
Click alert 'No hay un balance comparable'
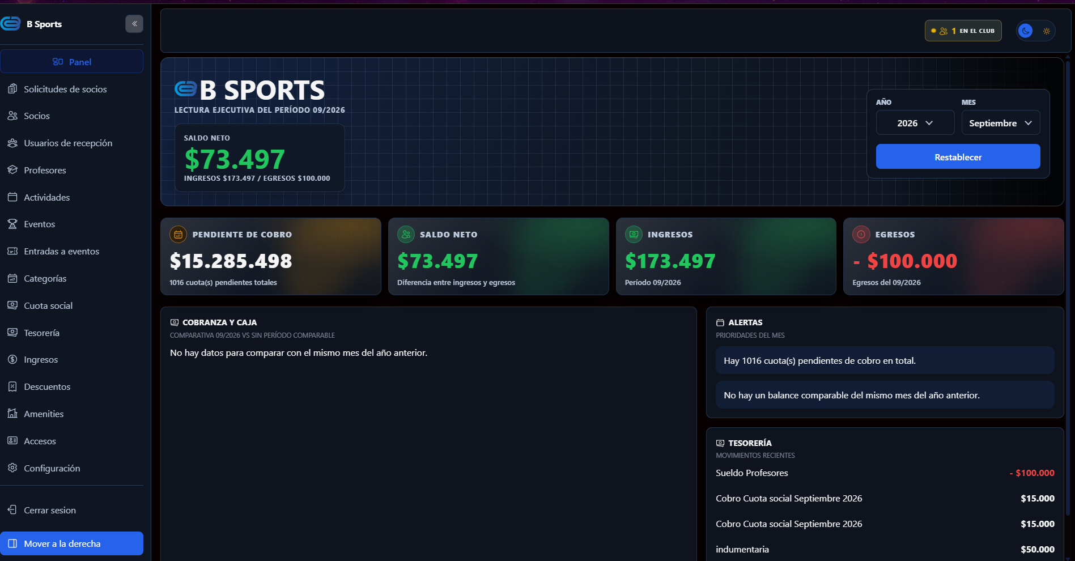click(885, 395)
